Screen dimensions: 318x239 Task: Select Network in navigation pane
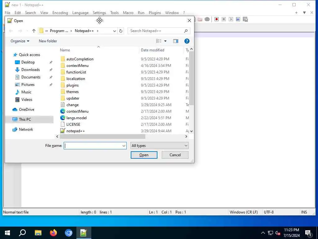[x=26, y=129]
